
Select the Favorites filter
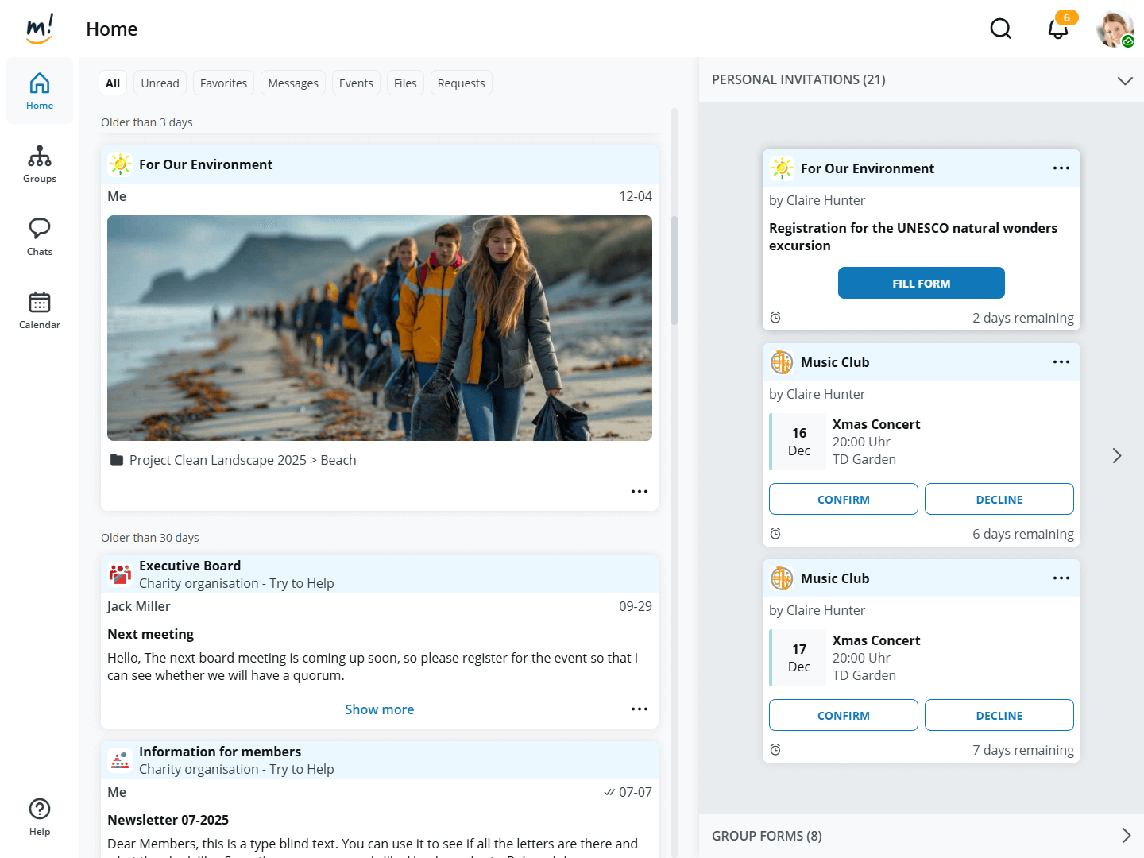point(223,83)
